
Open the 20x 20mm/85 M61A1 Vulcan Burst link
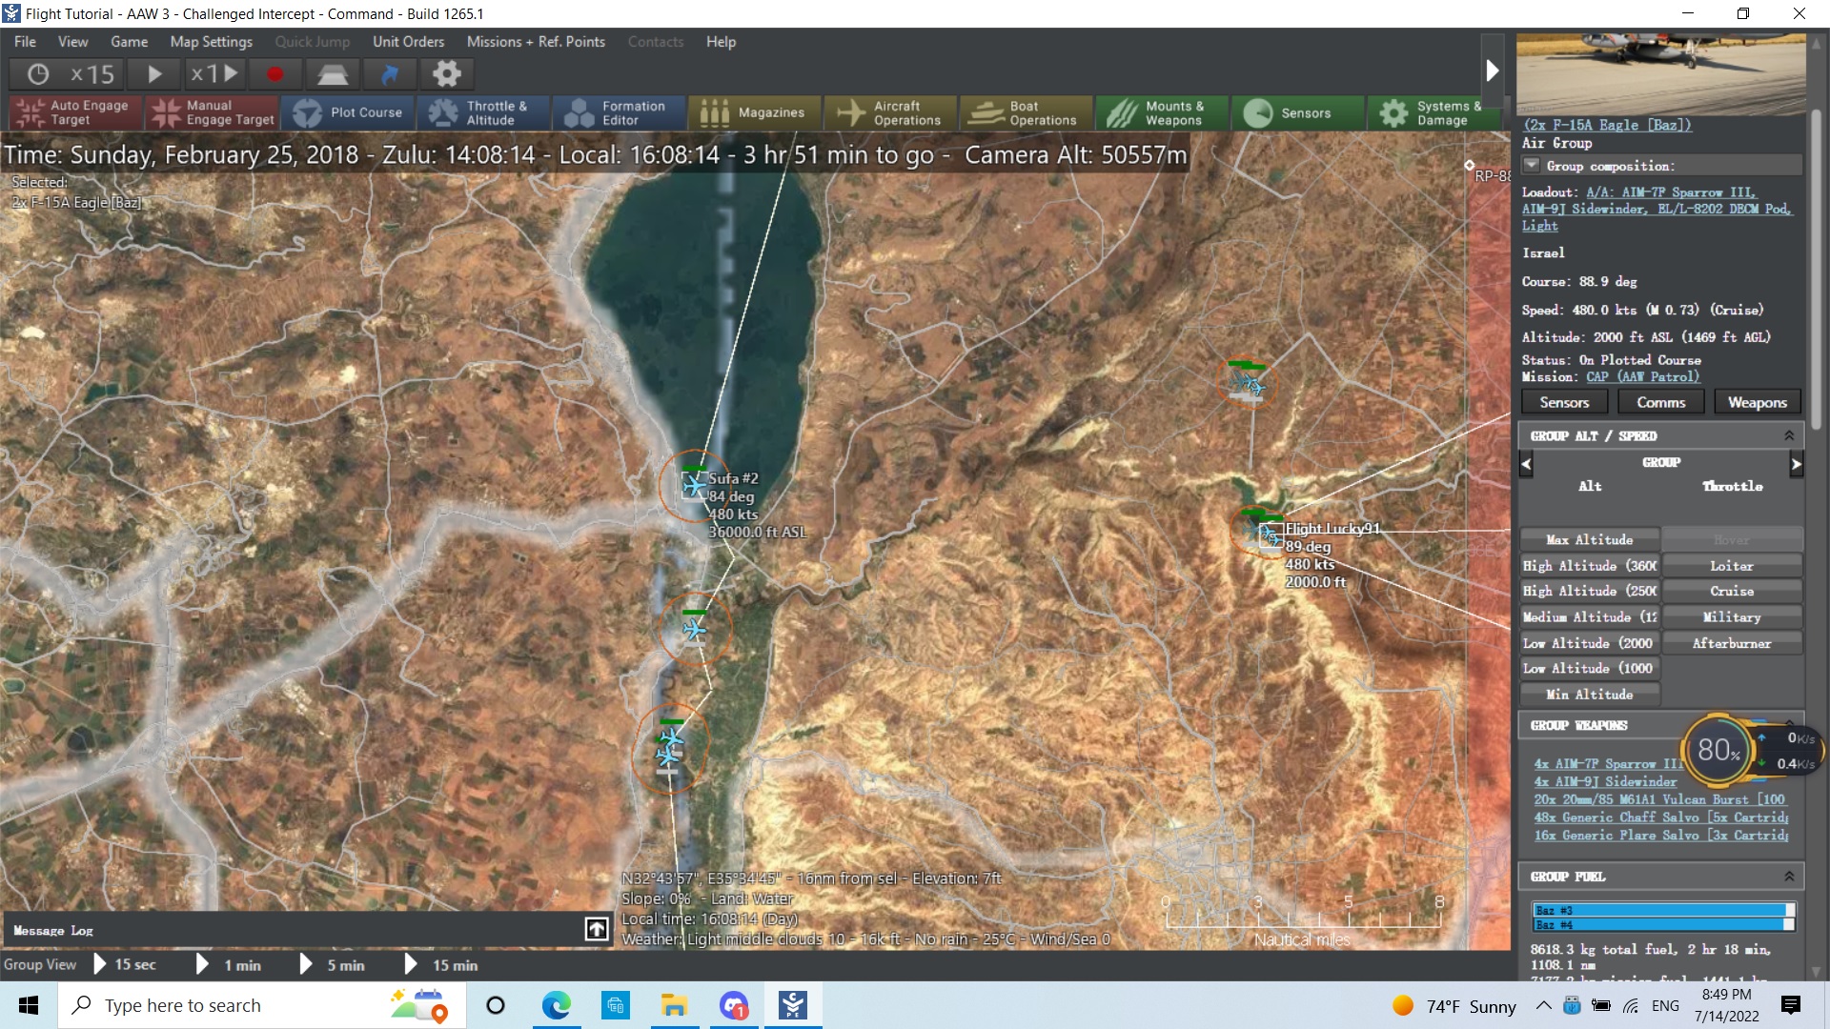[1659, 800]
